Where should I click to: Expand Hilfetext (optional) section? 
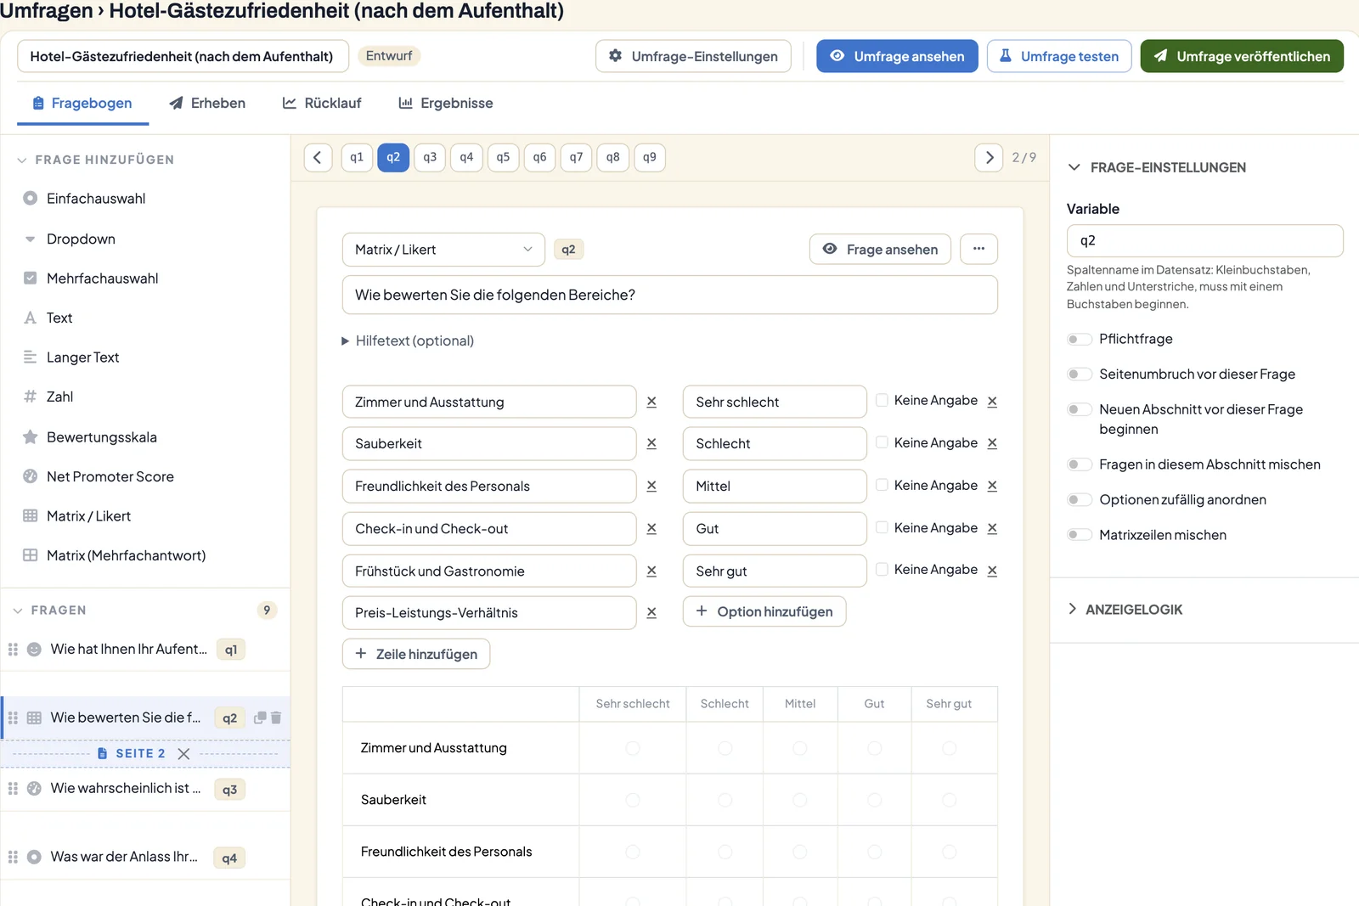click(408, 340)
